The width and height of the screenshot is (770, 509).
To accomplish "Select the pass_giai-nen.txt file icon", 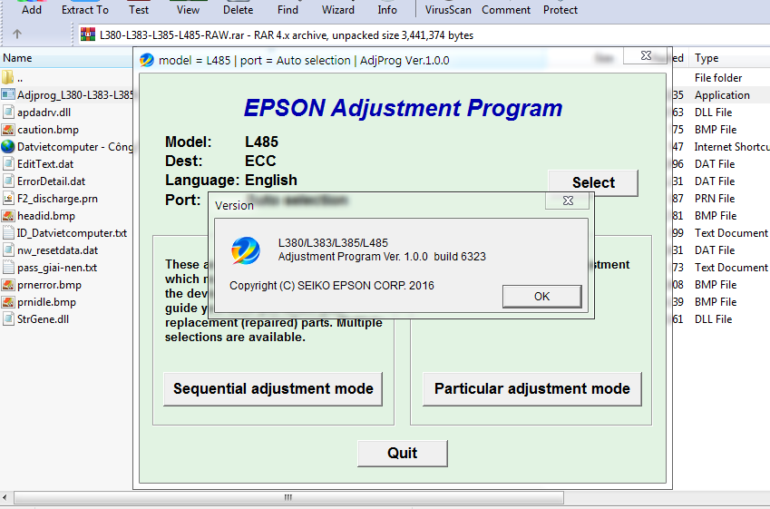I will [x=8, y=268].
